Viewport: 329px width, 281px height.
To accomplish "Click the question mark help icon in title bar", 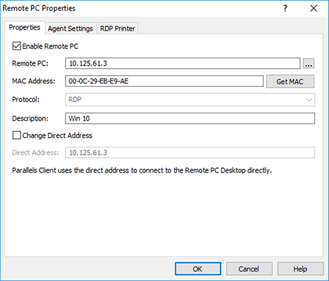I will point(285,8).
